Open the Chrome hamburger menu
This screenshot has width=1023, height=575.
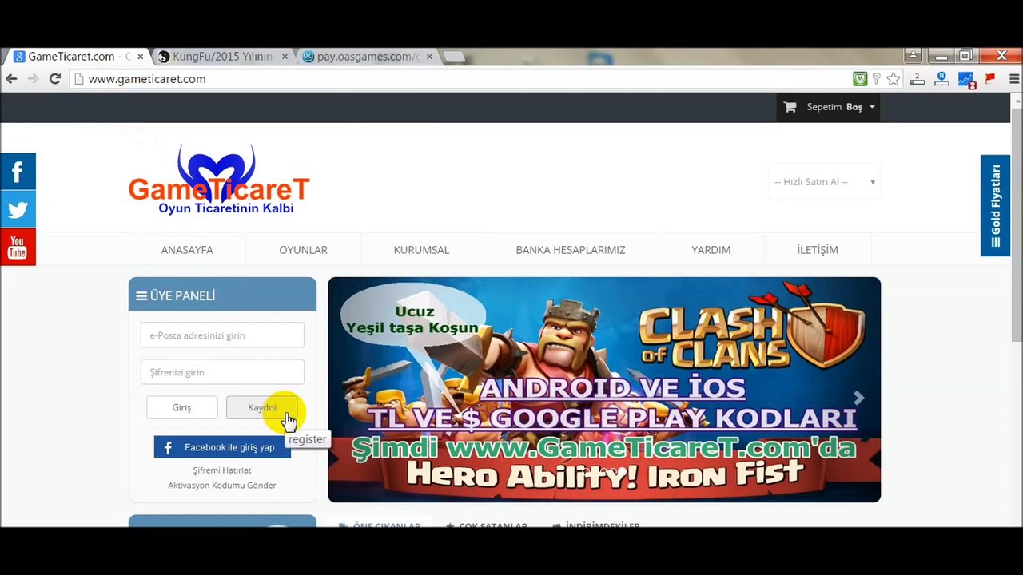(1014, 79)
